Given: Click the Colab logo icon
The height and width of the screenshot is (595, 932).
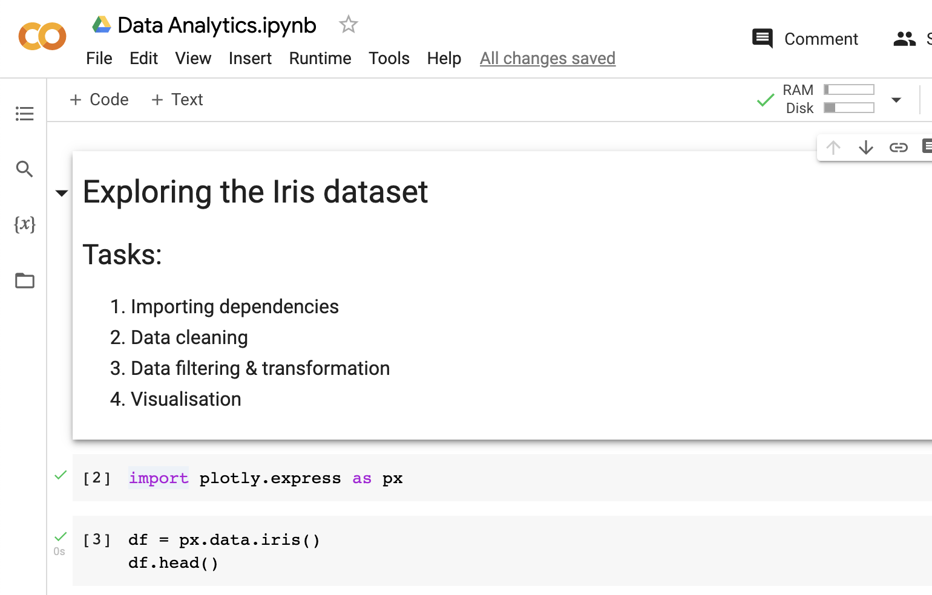Looking at the screenshot, I should pyautogui.click(x=42, y=36).
